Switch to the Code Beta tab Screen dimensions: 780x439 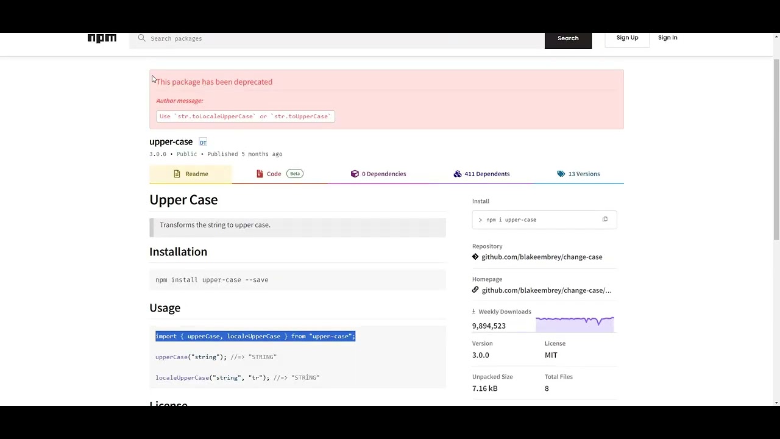point(274,173)
